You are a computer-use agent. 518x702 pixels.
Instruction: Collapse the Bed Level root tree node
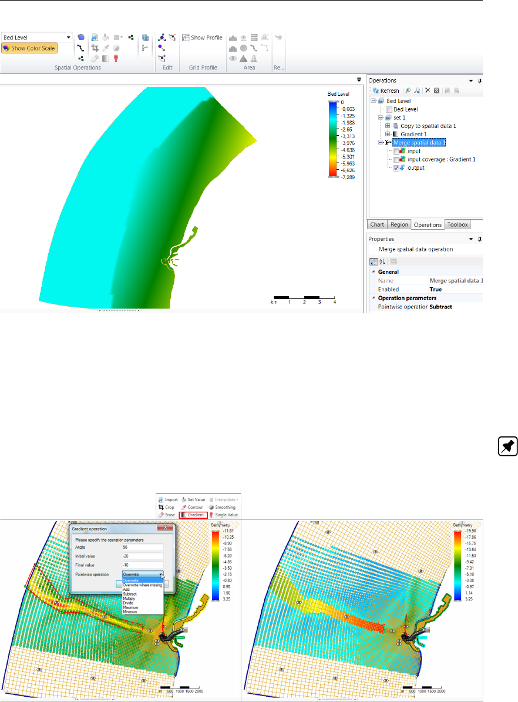click(373, 100)
